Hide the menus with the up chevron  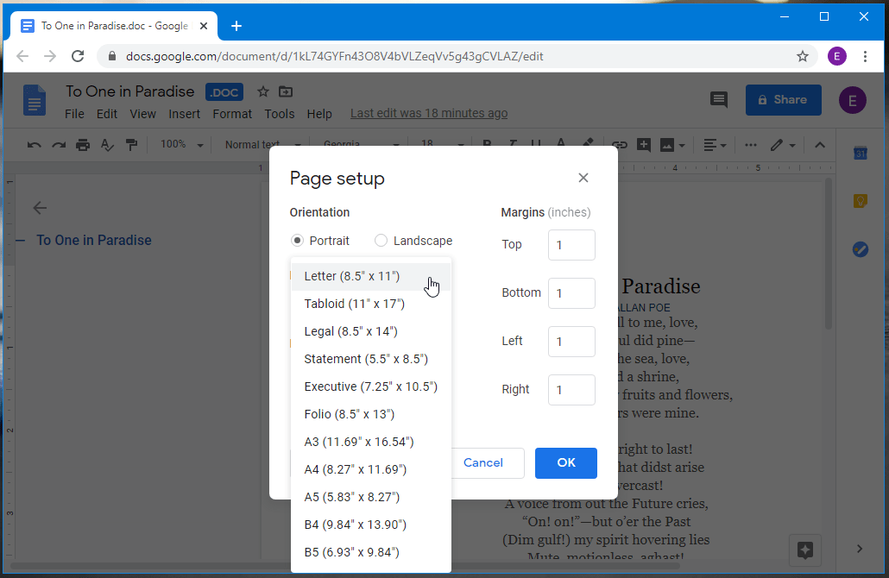(820, 145)
